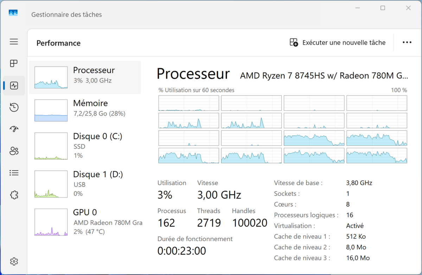The image size is (422, 275).
Task: Click the new task icon beside 'Exécuter'
Action: 294,42
